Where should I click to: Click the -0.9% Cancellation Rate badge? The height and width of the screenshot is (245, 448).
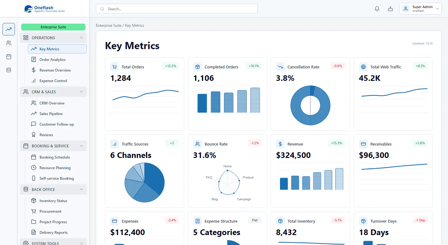point(338,66)
